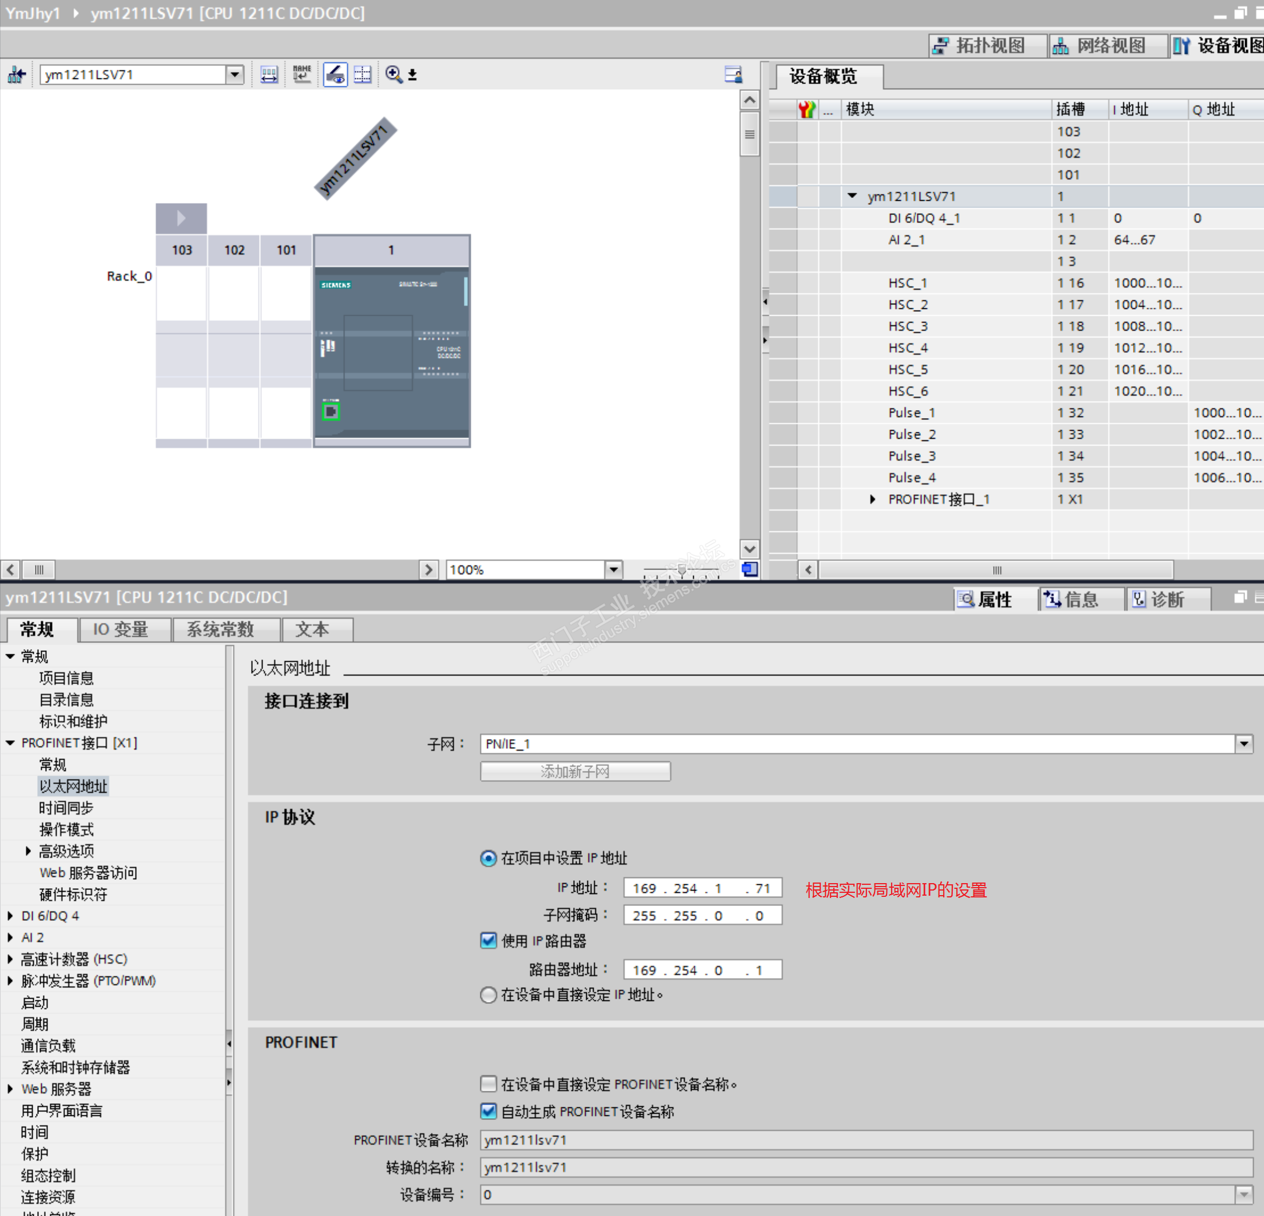Enable 'Use IP router' checkbox

click(488, 941)
